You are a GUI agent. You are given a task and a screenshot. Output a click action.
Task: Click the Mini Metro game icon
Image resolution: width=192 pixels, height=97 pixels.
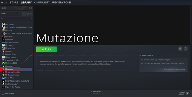3,45
